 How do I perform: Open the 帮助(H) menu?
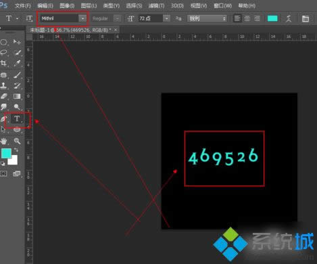coord(247,5)
